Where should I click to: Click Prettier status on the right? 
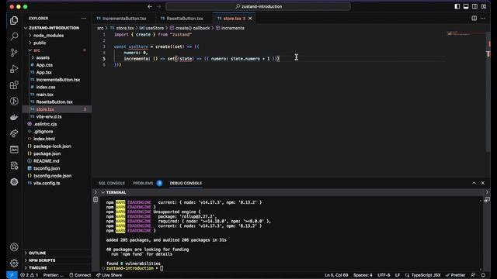pyautogui.click(x=456, y=275)
